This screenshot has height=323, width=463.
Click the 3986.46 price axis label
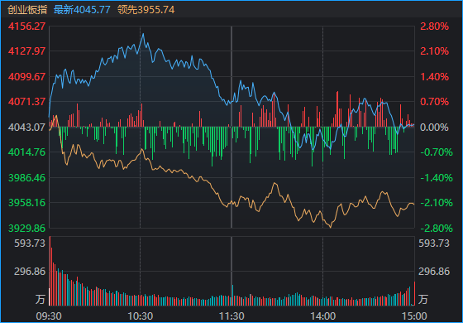point(26,178)
